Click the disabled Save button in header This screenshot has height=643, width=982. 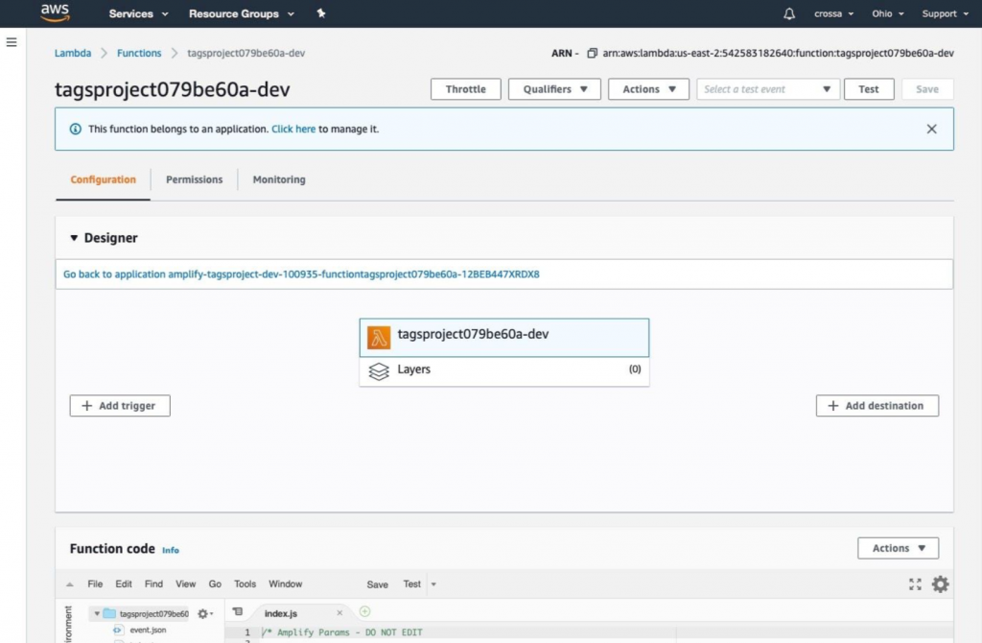pyautogui.click(x=927, y=89)
